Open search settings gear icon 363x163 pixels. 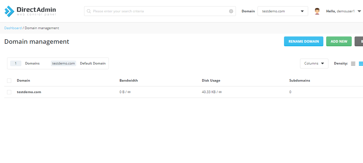(231, 11)
